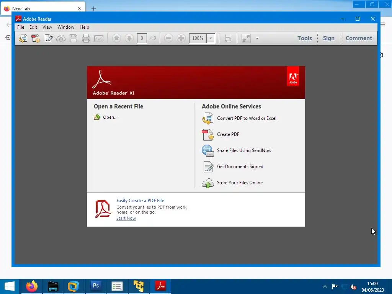Image resolution: width=392 pixels, height=294 pixels.
Task: Expand the toolbar customization dropdown arrow
Action: click(257, 38)
